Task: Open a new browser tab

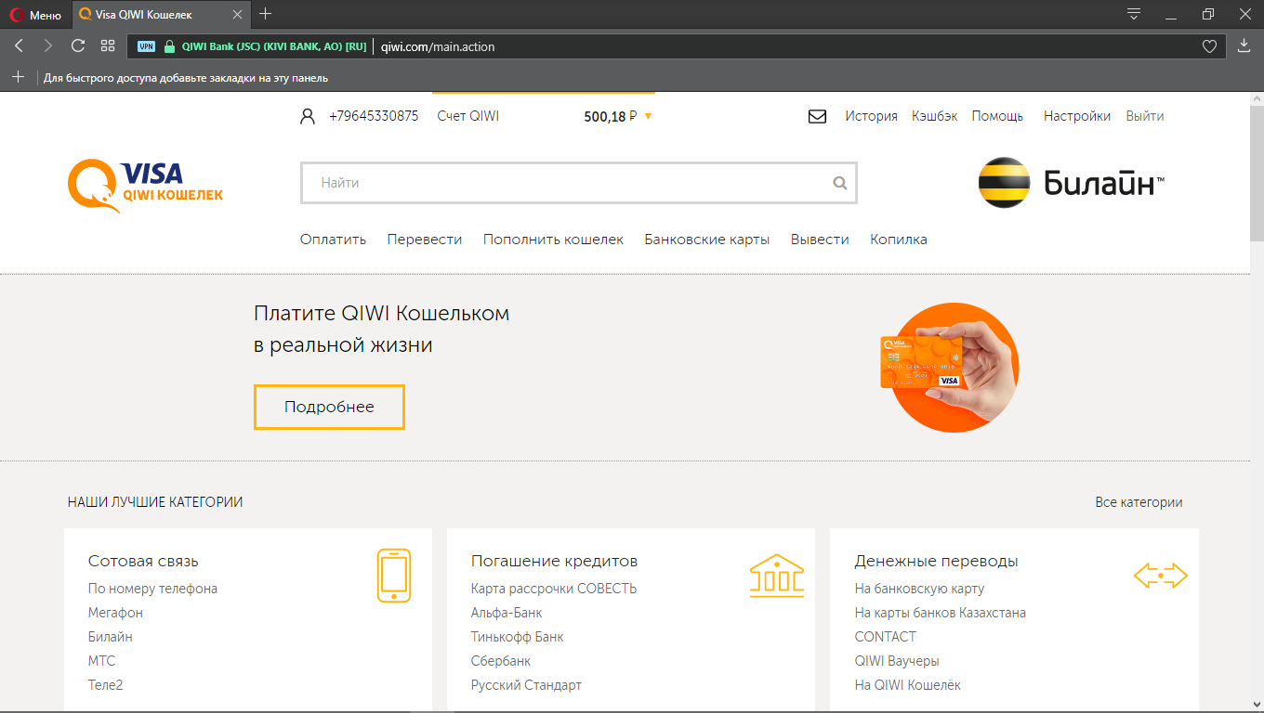Action: tap(266, 14)
